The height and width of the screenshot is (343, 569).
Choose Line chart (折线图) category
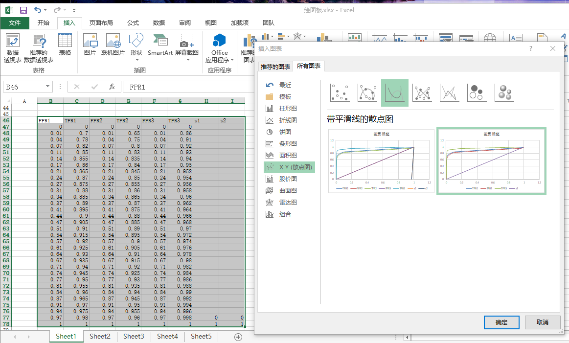(x=289, y=120)
